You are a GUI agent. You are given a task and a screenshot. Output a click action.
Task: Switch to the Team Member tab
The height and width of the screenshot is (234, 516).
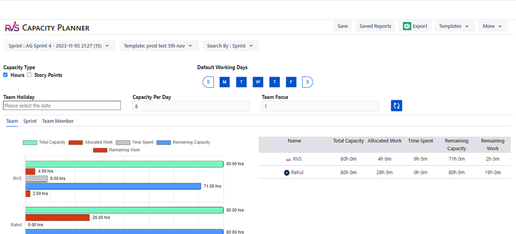click(x=58, y=121)
